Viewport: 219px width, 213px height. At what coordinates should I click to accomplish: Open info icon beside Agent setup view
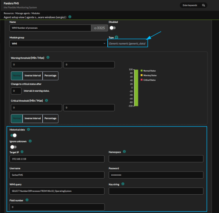[x=70, y=17]
